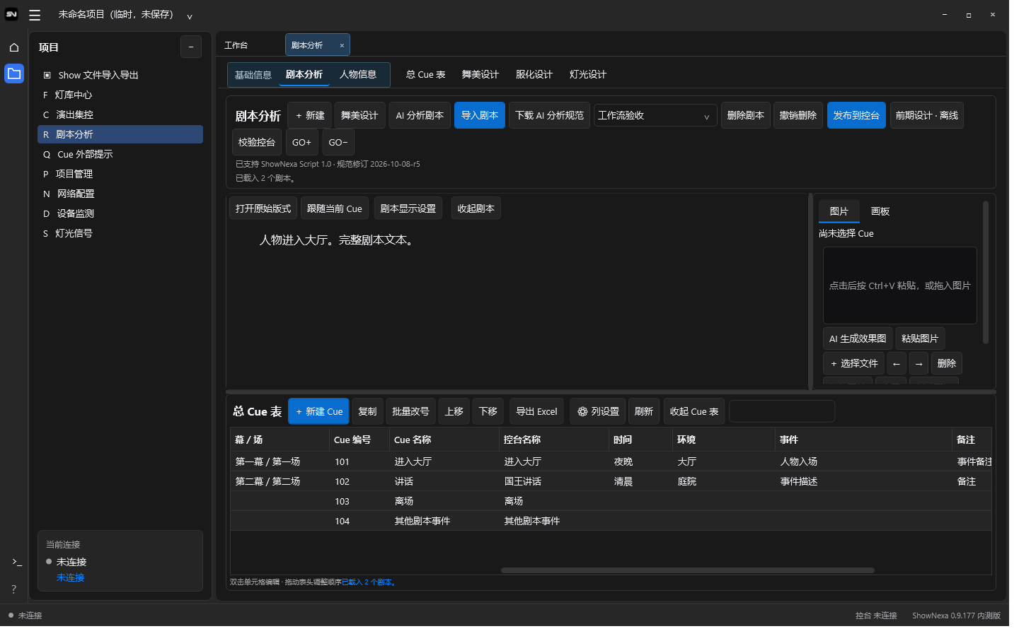Screen dimensions: 1019x636
Task: Expand the project name dropdown
Action: coord(190,16)
